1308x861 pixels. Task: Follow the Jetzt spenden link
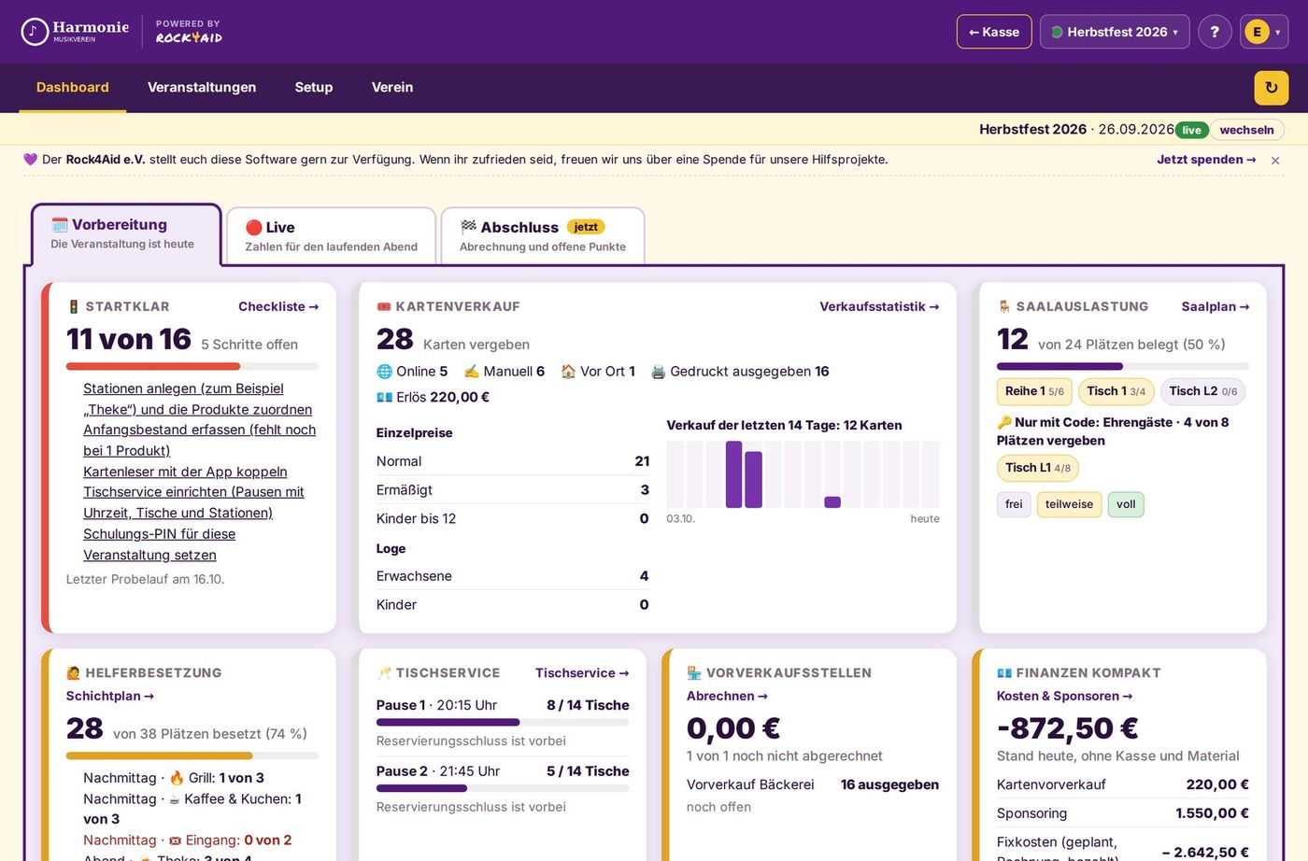(1206, 160)
